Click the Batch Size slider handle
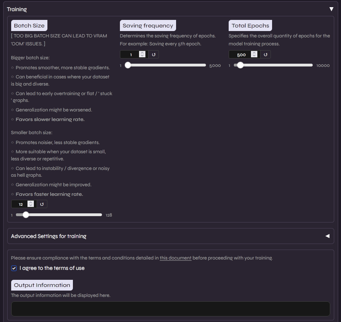This screenshot has height=322, width=341. [x=26, y=215]
